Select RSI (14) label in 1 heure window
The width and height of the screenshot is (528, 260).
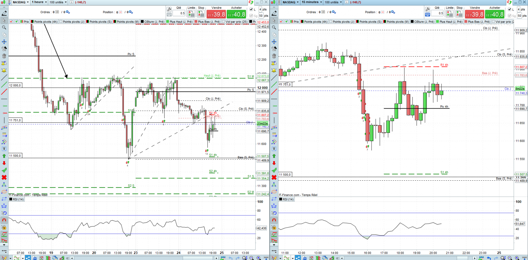[17, 199]
